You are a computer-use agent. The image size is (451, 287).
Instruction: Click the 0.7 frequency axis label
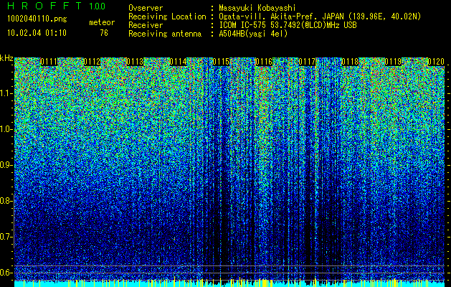[x=6, y=237]
